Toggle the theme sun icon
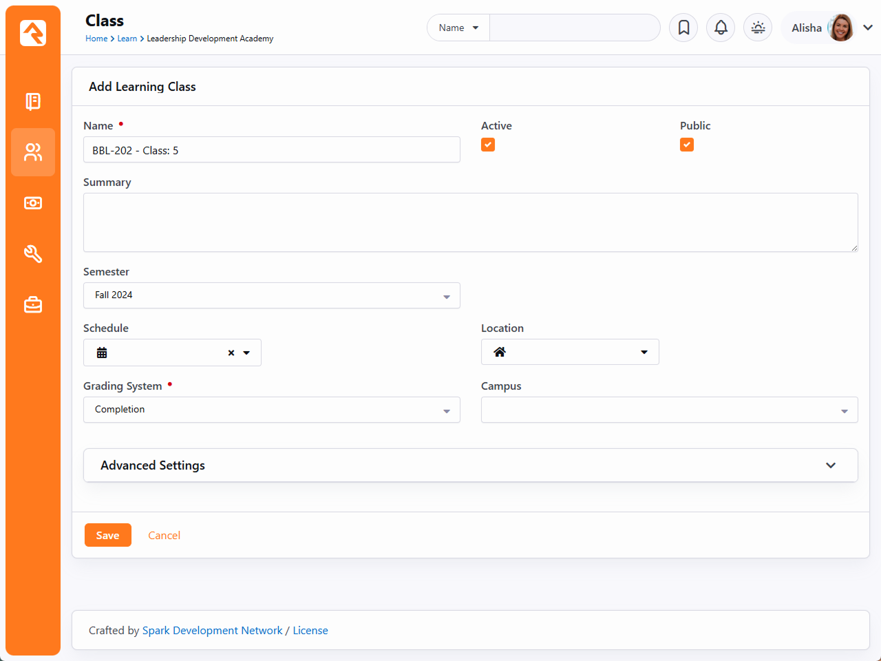The width and height of the screenshot is (881, 661). point(758,28)
